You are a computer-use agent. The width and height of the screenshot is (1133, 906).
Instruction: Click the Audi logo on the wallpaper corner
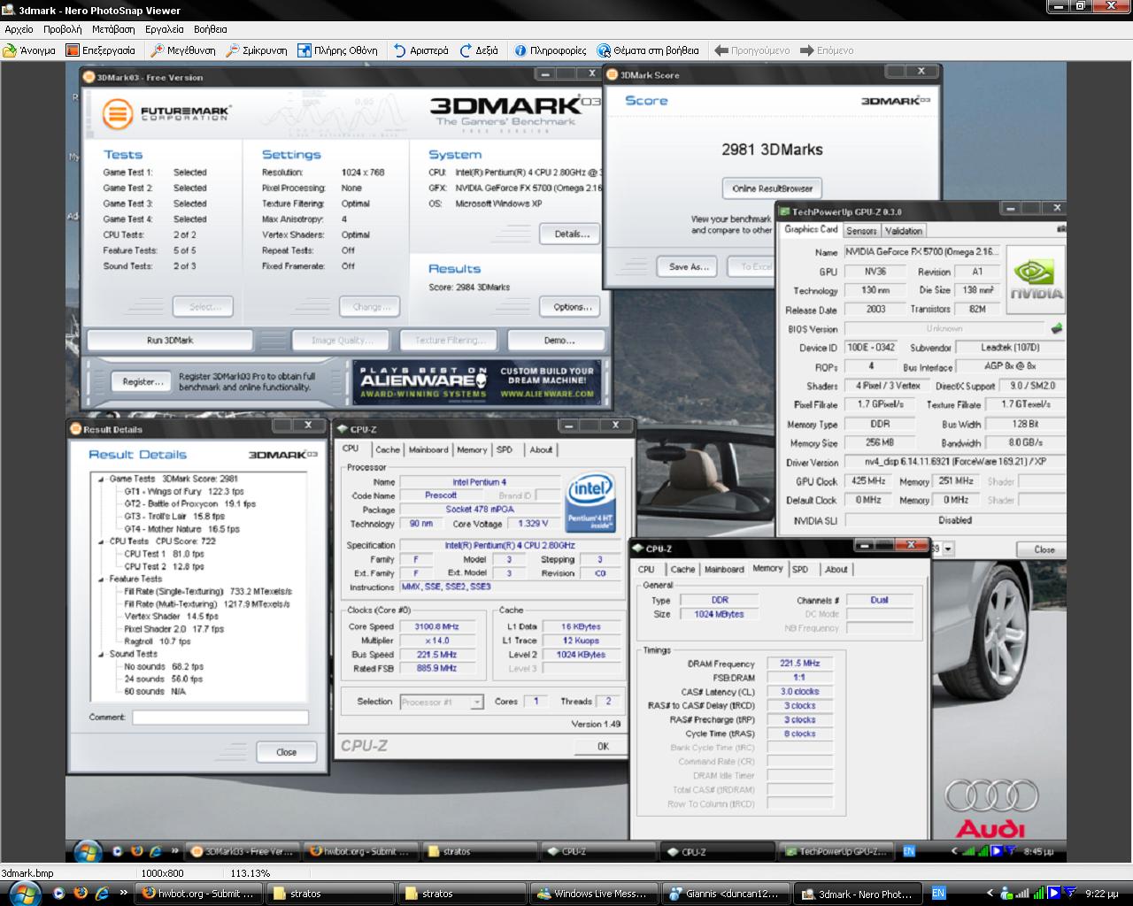coord(990,808)
